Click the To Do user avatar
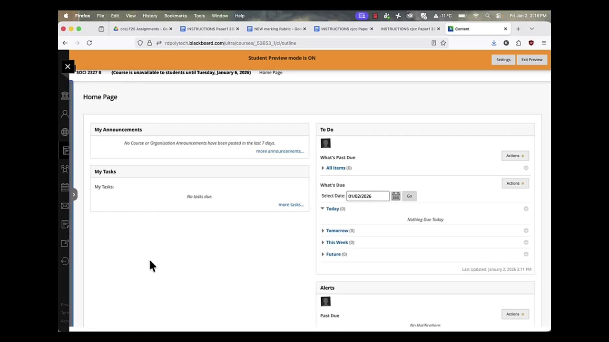Screen dimensions: 609x342 click(x=325, y=143)
